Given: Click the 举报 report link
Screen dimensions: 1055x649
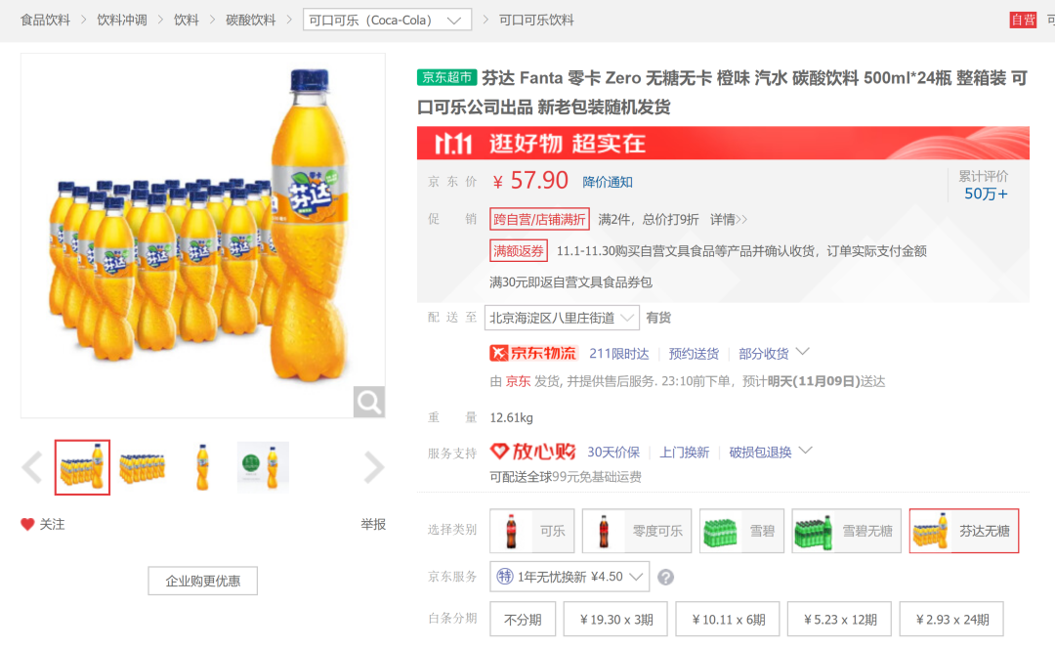Looking at the screenshot, I should pyautogui.click(x=373, y=525).
